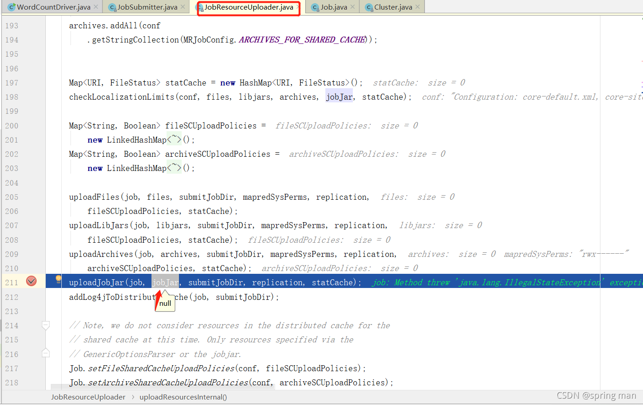The image size is (643, 405).
Task: Click the intention light bulb on line 211
Action: pyautogui.click(x=58, y=279)
